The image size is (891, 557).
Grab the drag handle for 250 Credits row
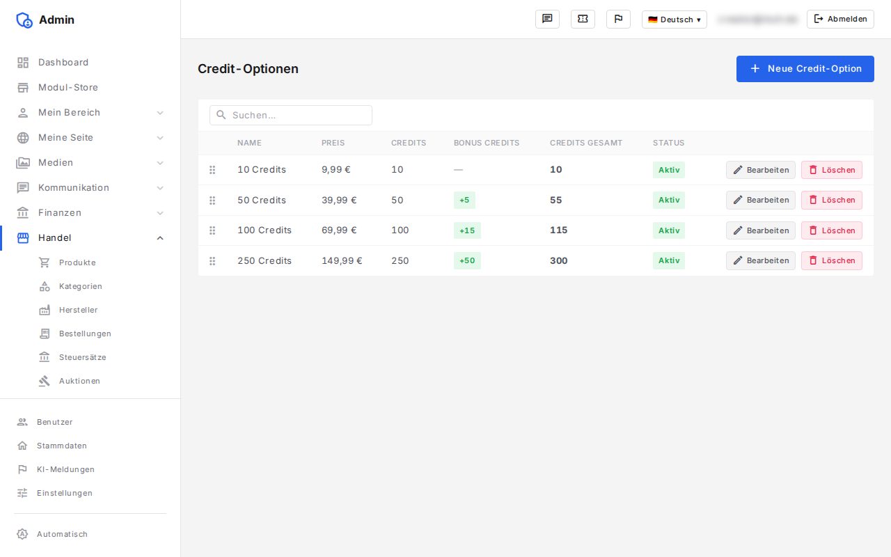click(x=212, y=261)
